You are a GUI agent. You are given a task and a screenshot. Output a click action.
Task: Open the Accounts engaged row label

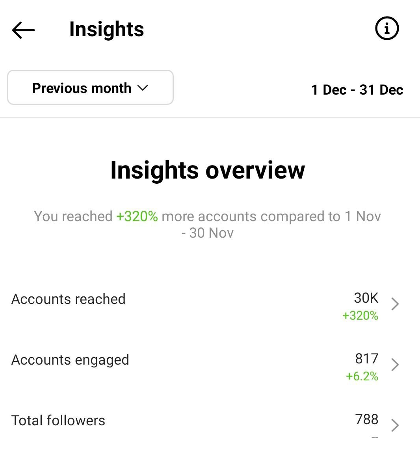point(70,360)
